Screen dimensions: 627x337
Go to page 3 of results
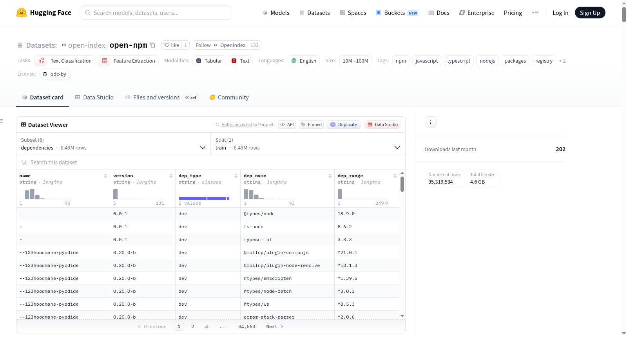pyautogui.click(x=207, y=326)
